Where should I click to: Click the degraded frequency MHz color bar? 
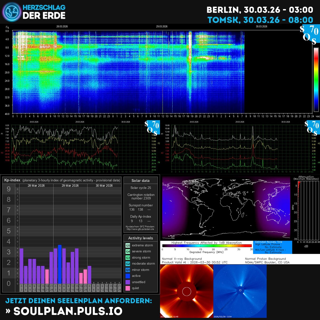207,246
